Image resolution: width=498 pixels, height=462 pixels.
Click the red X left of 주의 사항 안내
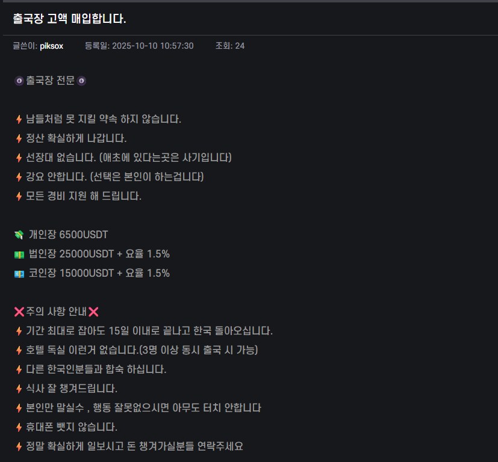click(x=19, y=312)
